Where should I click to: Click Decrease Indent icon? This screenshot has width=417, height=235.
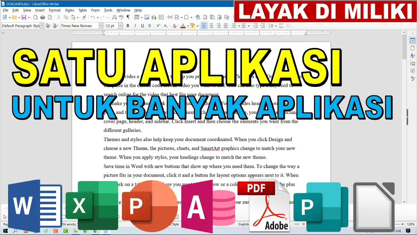click(x=263, y=26)
